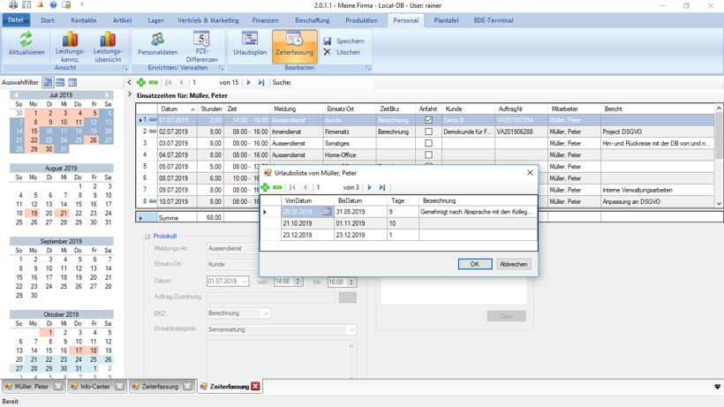Add a new record in main toolbar
The width and height of the screenshot is (724, 407).
pyautogui.click(x=141, y=82)
